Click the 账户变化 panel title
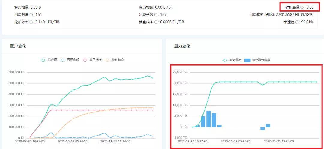 18,46
